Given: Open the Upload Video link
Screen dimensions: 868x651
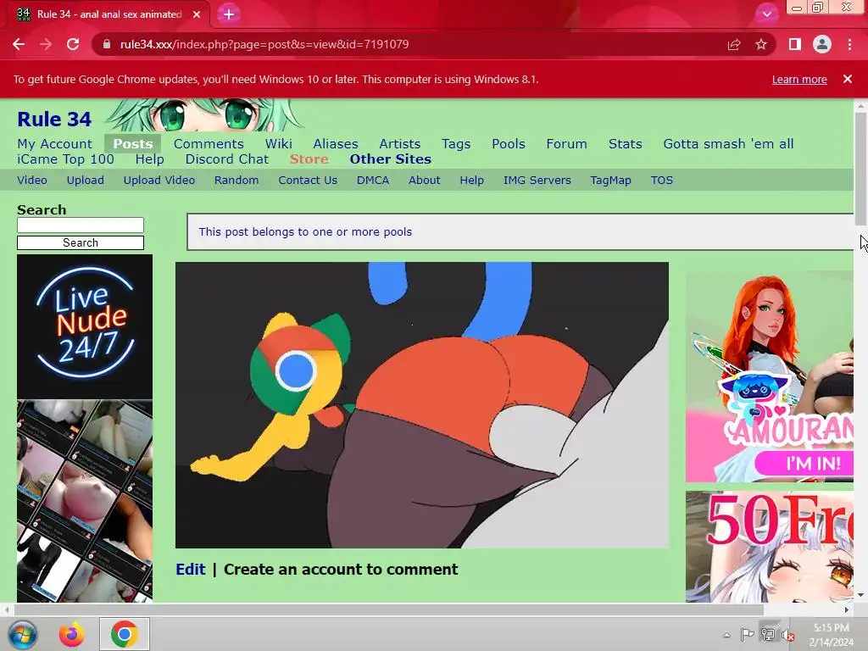Looking at the screenshot, I should pos(159,181).
